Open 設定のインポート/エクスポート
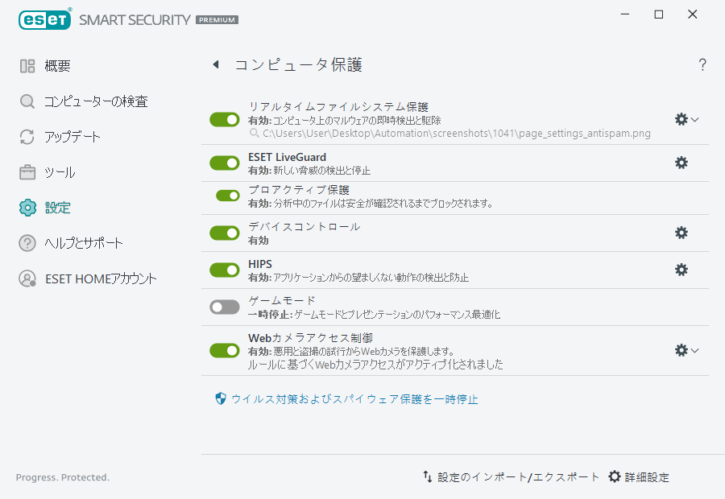Image resolution: width=725 pixels, height=499 pixels. coord(512,476)
